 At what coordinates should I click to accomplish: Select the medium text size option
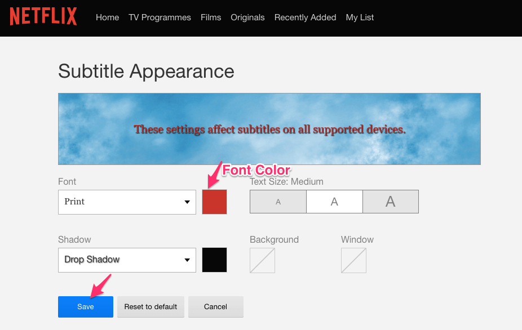[x=334, y=201]
